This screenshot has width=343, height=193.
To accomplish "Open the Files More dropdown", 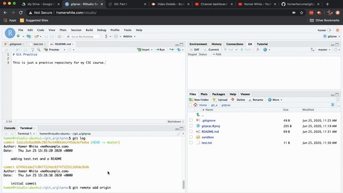I will click(x=275, y=100).
